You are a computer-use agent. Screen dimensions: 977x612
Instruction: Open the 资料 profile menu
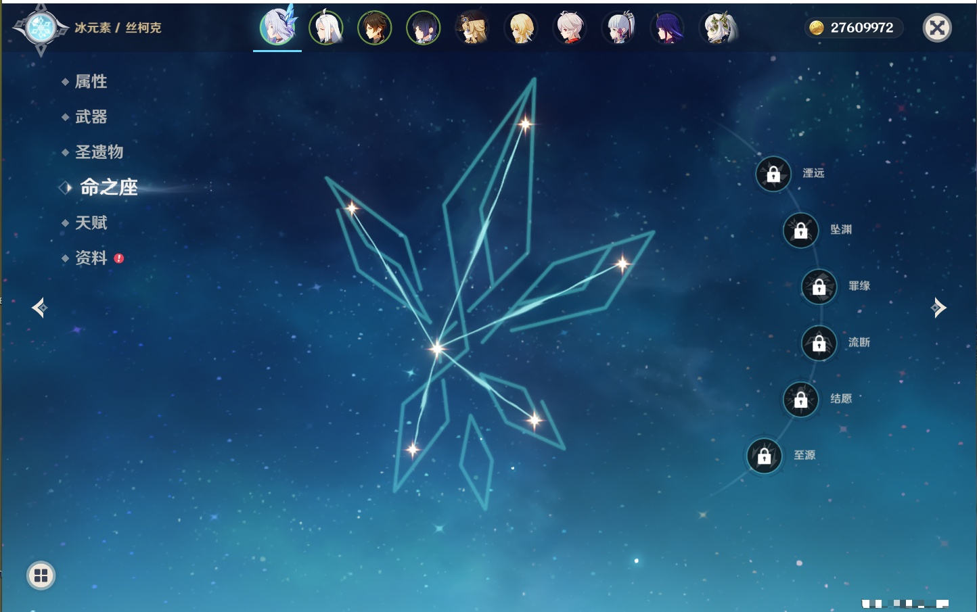[x=91, y=258]
